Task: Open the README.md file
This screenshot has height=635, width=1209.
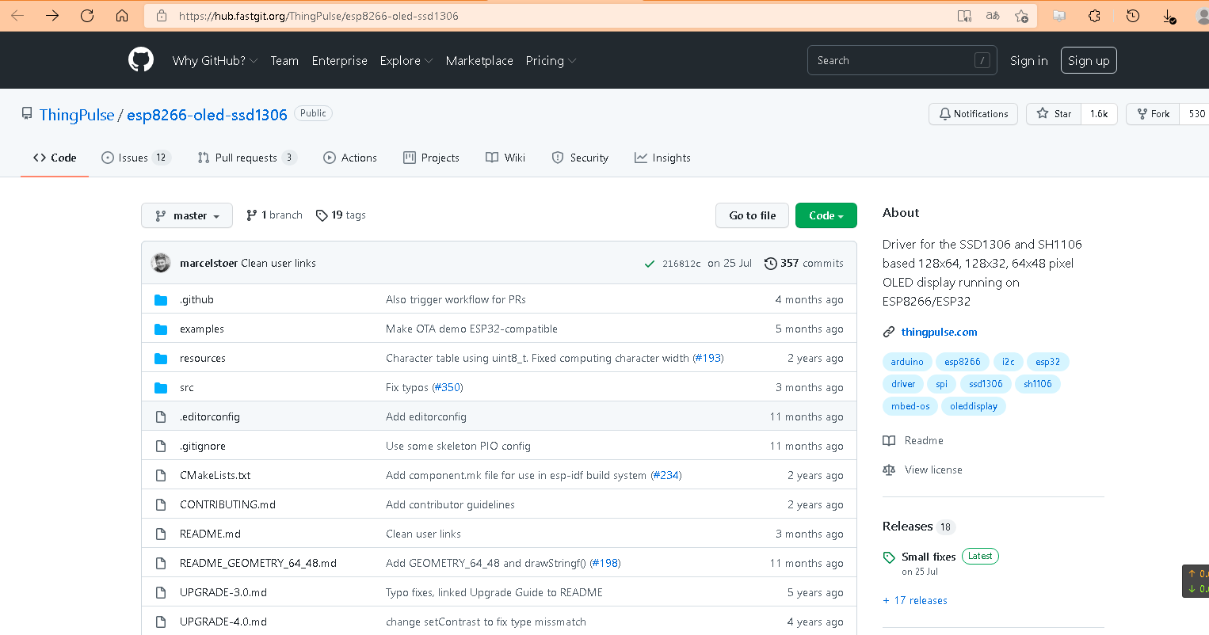Action: click(210, 534)
